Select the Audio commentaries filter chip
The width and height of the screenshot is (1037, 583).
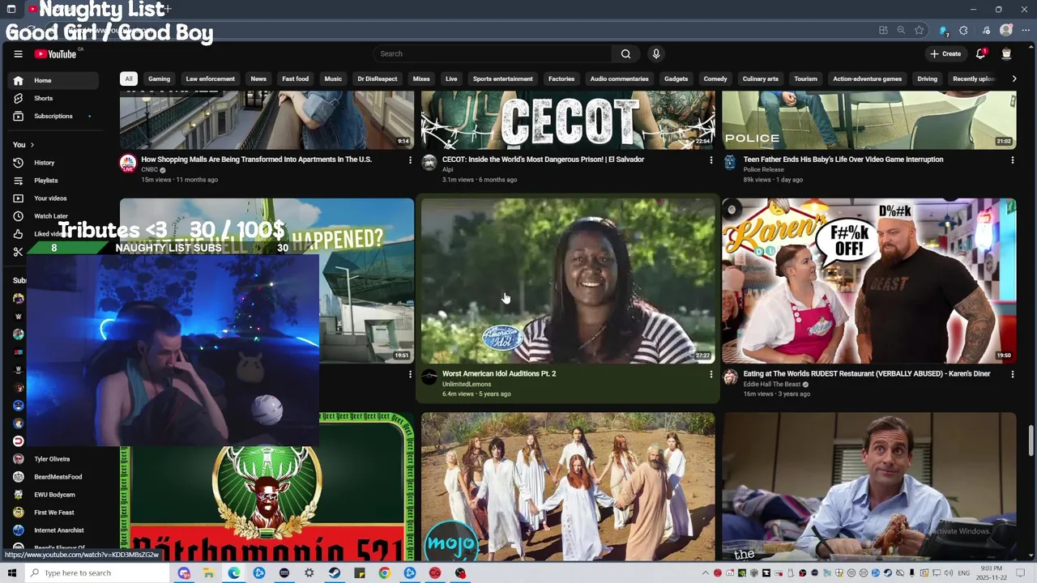point(619,79)
